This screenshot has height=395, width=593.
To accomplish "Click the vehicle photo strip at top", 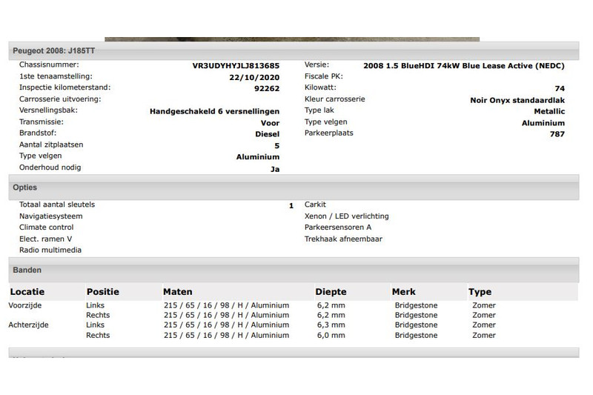I will pos(291,39).
